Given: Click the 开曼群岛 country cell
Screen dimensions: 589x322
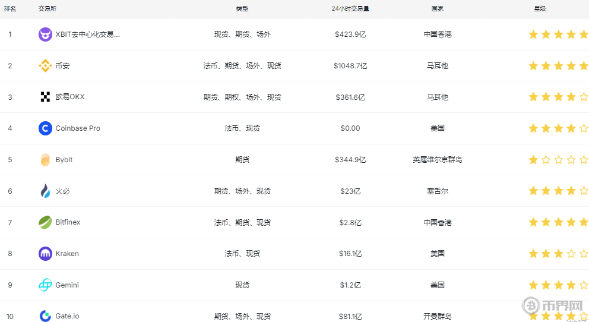Looking at the screenshot, I should (x=437, y=317).
